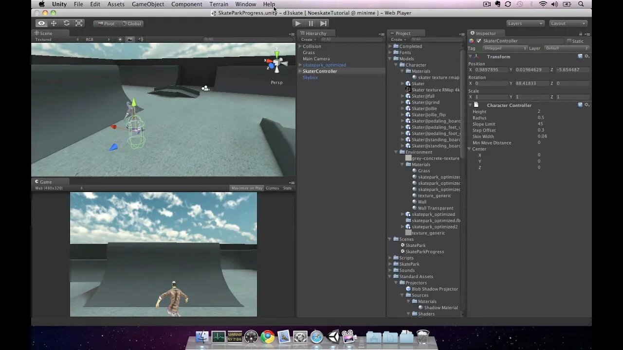This screenshot has width=623, height=350.
Task: Open the Layer Default dropdown
Action: coord(566,48)
